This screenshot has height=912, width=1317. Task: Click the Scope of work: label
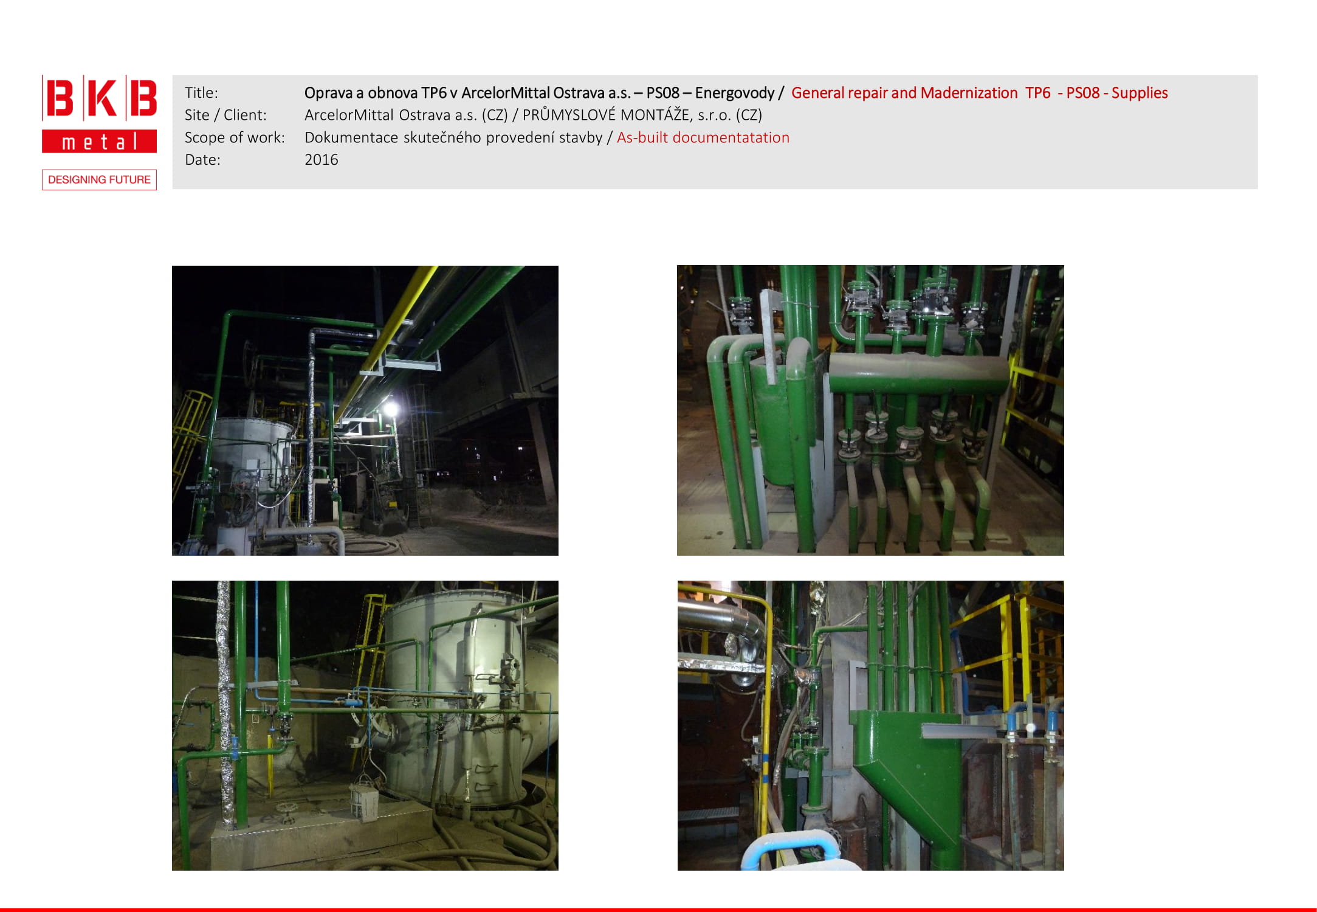235,137
